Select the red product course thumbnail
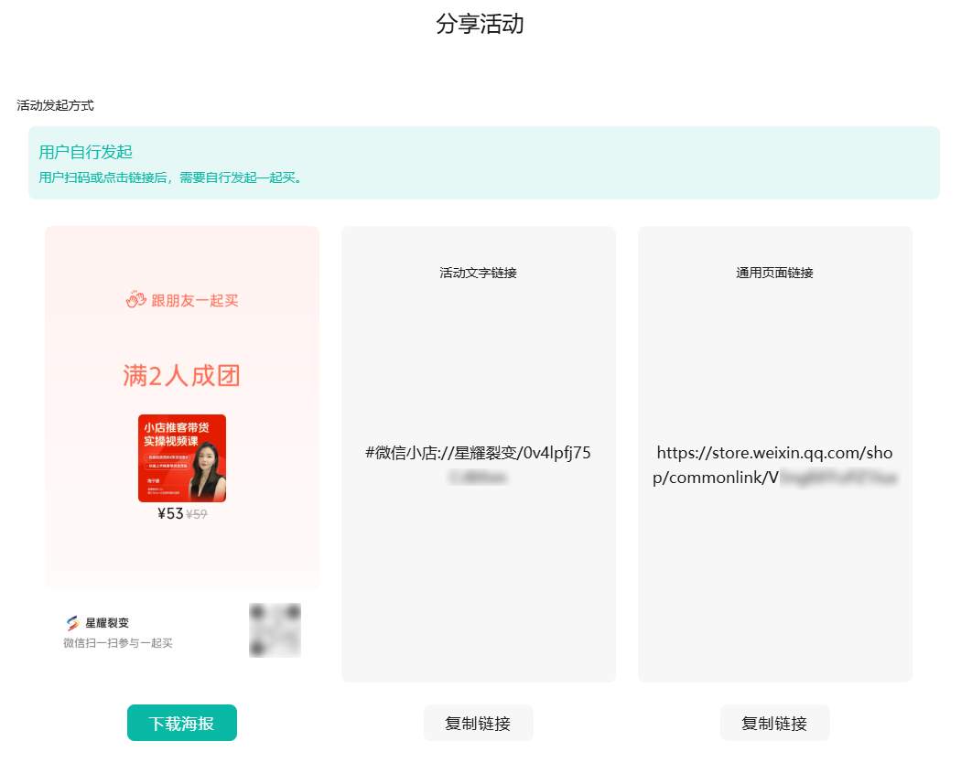The height and width of the screenshot is (763, 972). (182, 458)
